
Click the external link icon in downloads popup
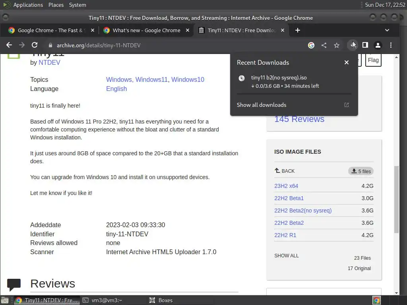point(346,105)
